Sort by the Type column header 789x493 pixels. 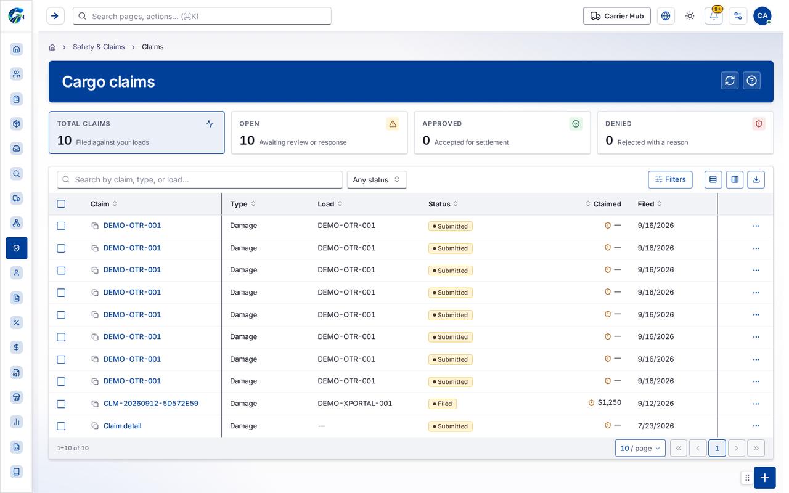(x=243, y=204)
